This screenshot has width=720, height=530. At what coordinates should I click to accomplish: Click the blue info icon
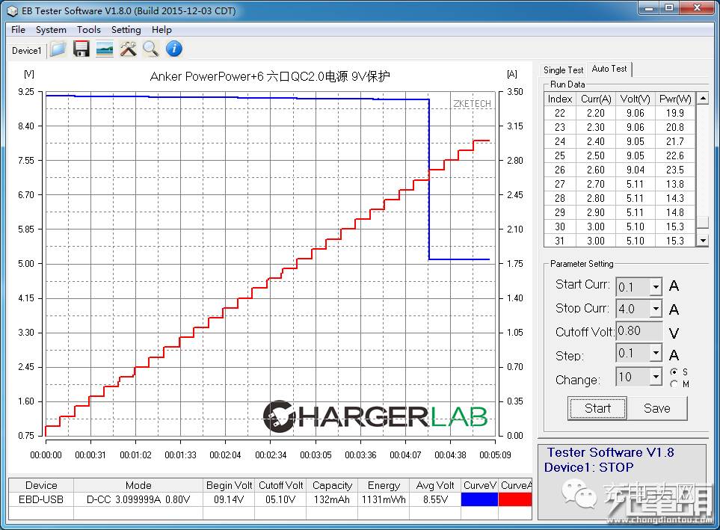(174, 49)
